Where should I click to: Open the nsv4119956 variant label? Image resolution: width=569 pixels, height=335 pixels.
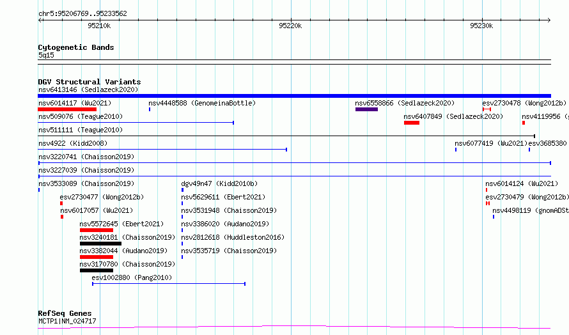[545, 116]
